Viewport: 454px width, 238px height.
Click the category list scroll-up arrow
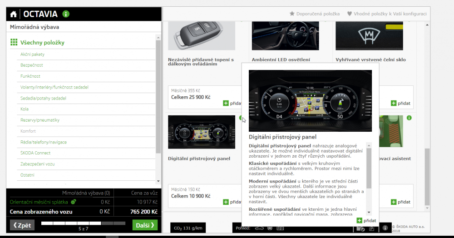(158, 38)
